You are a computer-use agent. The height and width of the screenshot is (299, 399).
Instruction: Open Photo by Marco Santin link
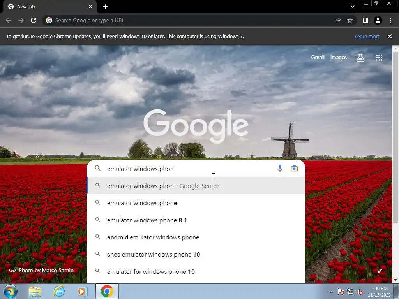46,270
